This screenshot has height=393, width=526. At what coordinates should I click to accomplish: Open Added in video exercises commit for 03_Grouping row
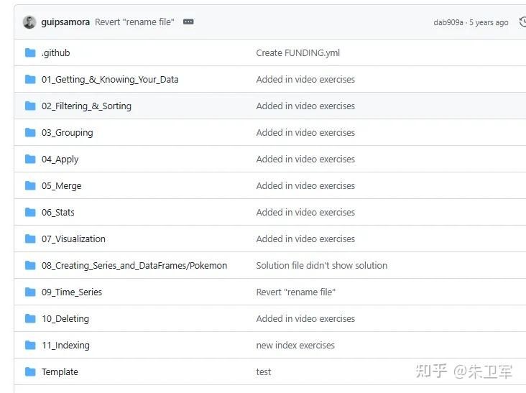(x=305, y=132)
